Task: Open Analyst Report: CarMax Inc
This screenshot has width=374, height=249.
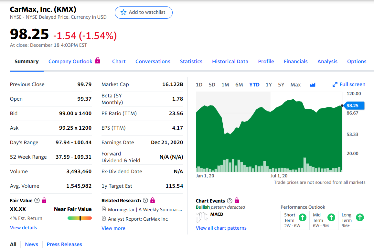Action: click(x=138, y=219)
